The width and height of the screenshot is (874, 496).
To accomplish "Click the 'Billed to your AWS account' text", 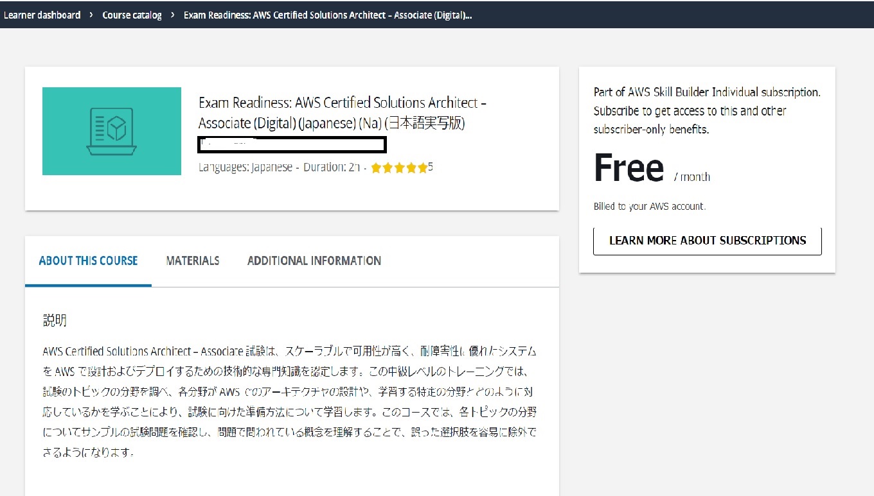I will click(650, 207).
